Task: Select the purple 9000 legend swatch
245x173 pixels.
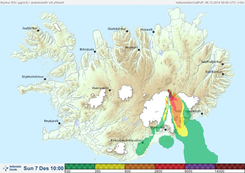Action: (200, 166)
